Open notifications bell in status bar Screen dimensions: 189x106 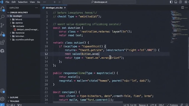click(x=187, y=105)
